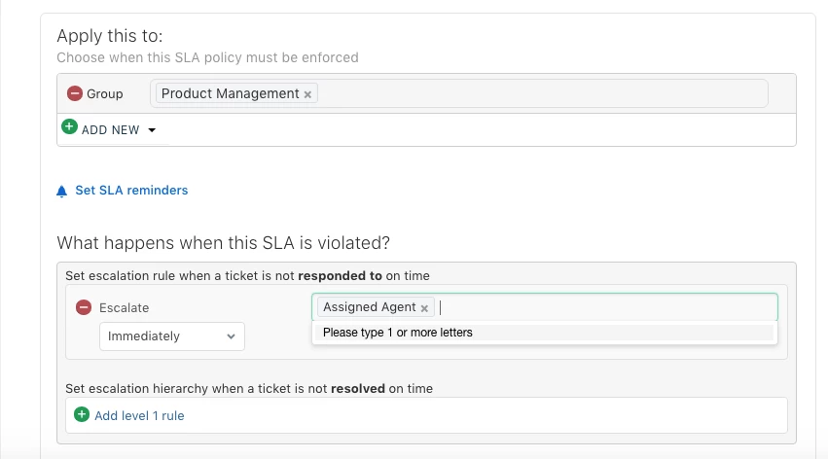Viewport: 828px width, 459px height.
Task: Remove the Group condition with red minus icon
Action: (75, 94)
